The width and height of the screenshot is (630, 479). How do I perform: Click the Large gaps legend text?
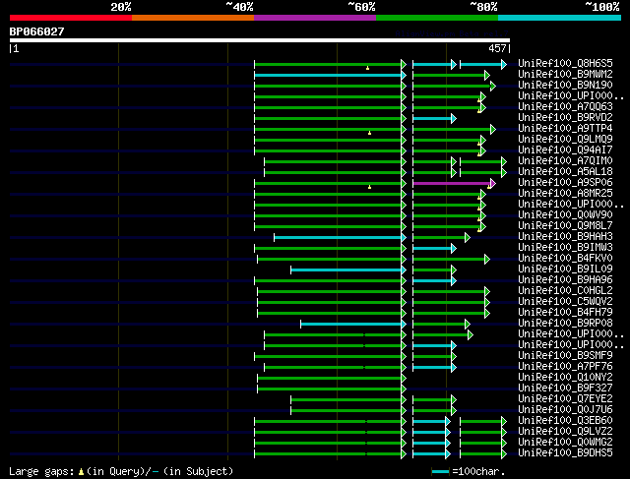point(121,471)
